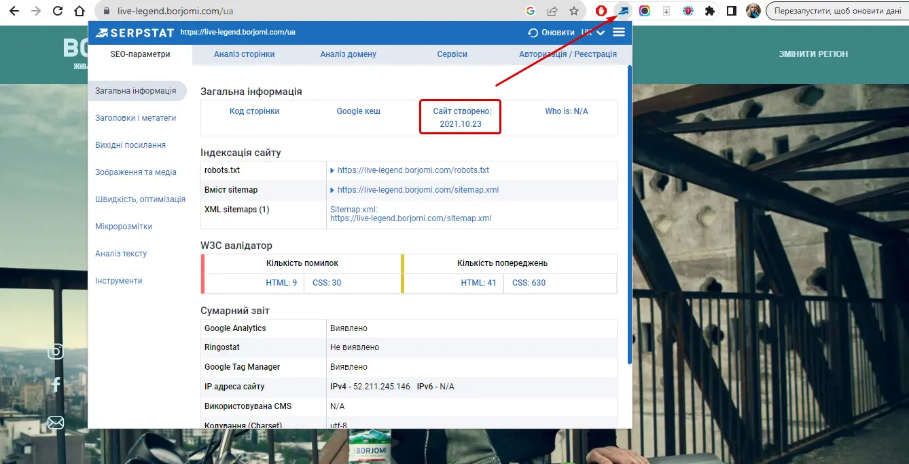Click ЗМІНИТИ РЕГІОН on the website
909x464 pixels.
point(813,54)
